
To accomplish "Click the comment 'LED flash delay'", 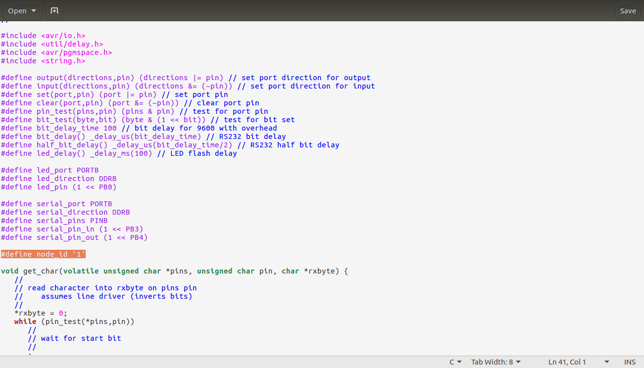I will pos(197,153).
